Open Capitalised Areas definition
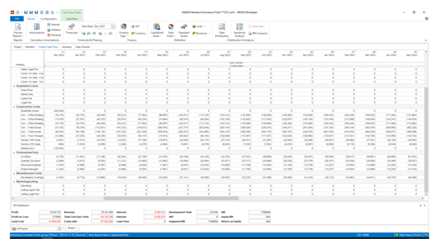This screenshot has height=245, width=435. click(157, 30)
